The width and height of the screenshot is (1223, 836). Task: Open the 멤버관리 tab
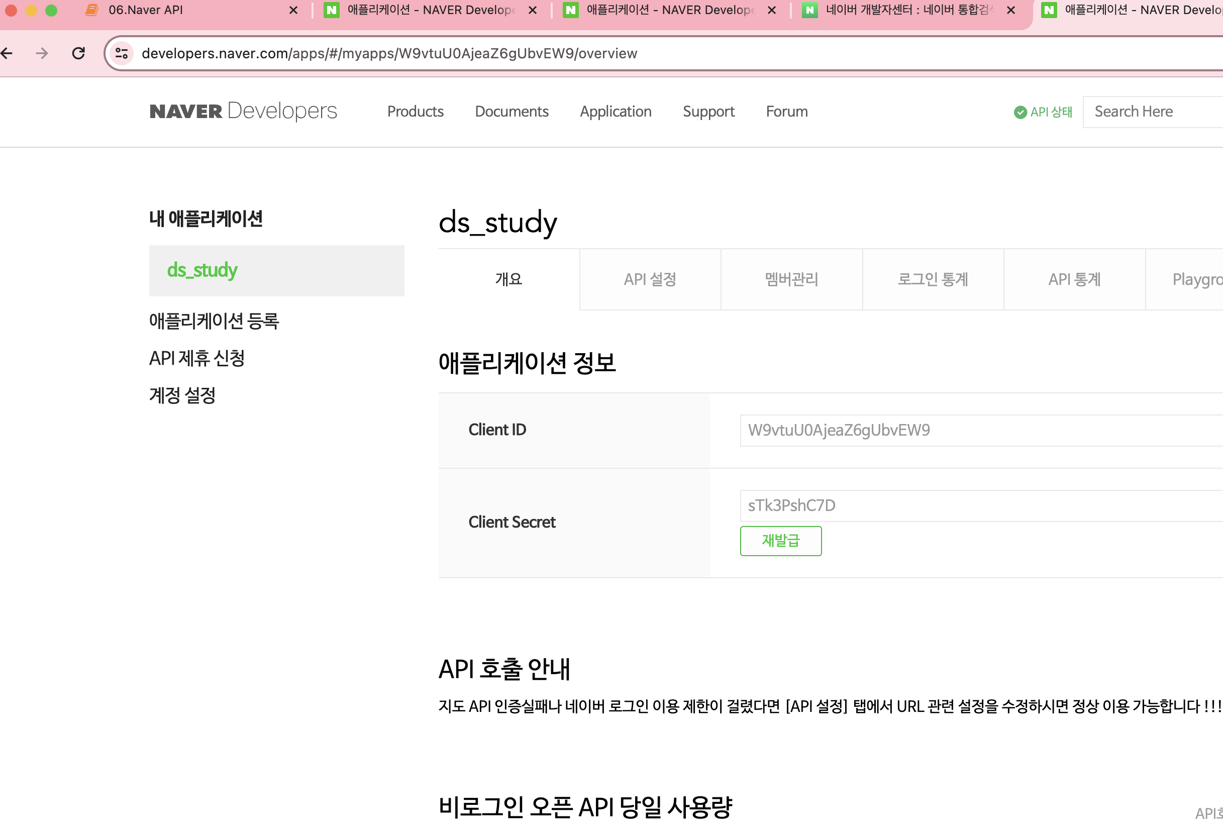click(791, 279)
